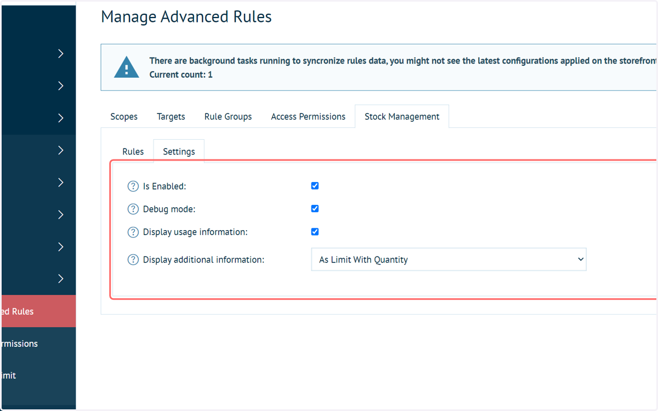
Task: Click help icon beside Display usage information
Action: coord(133,232)
